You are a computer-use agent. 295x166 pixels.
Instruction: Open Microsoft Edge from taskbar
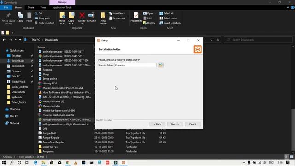[35, 163]
